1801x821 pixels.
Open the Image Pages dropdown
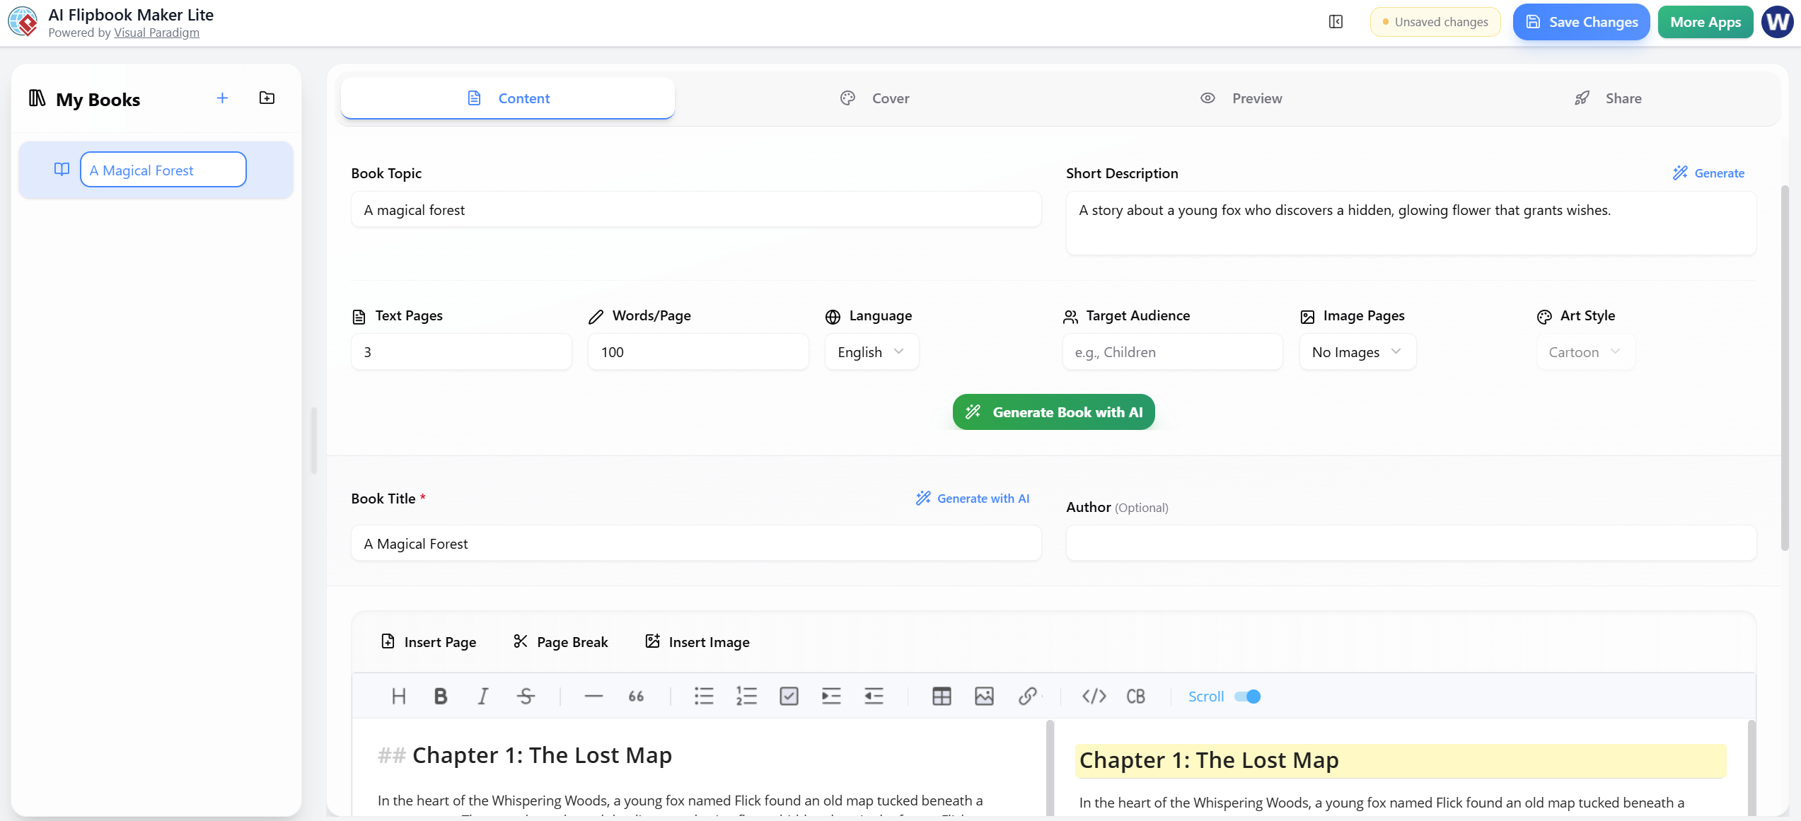click(x=1357, y=351)
